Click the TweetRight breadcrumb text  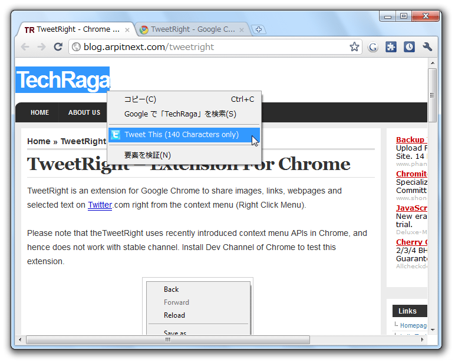[x=83, y=141]
